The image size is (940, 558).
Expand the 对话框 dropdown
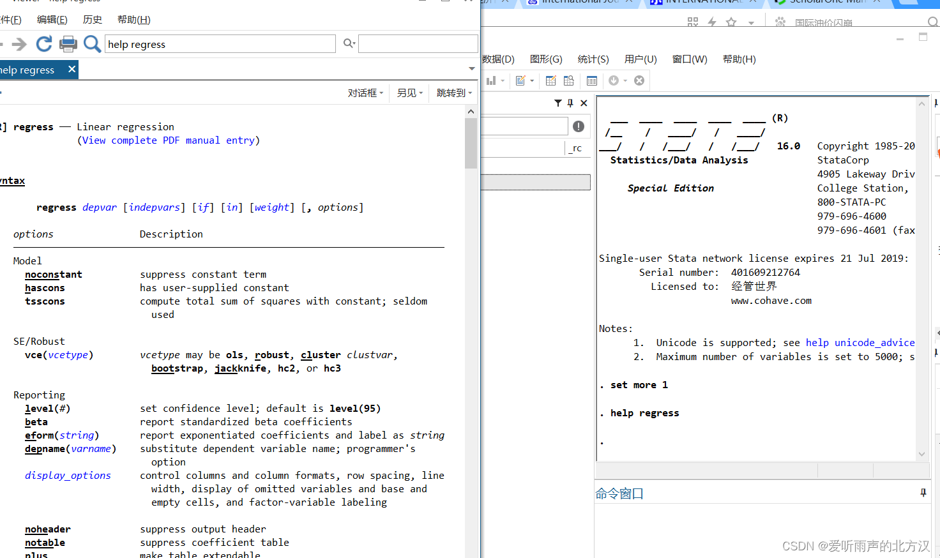point(365,93)
